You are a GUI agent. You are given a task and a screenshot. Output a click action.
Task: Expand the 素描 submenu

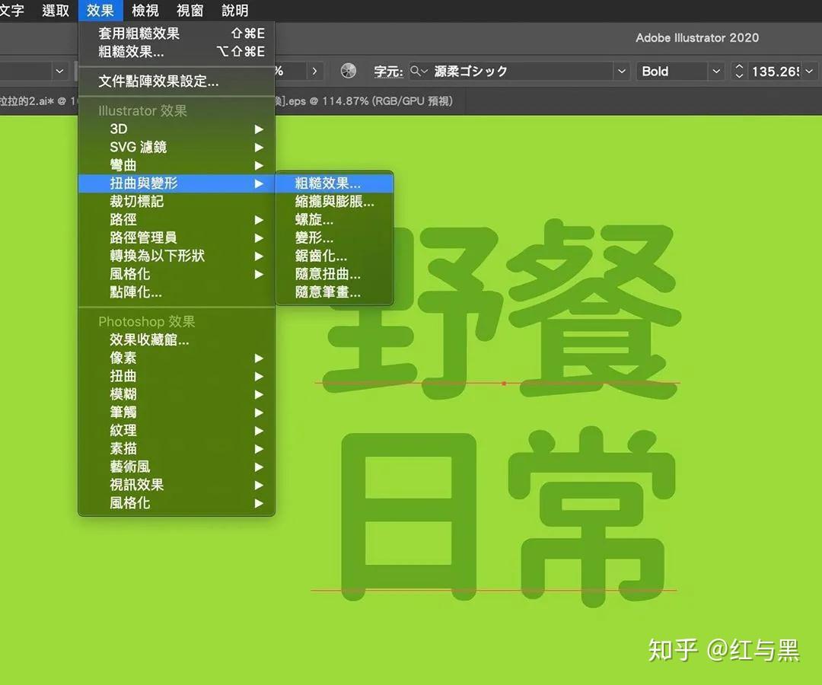tap(177, 448)
